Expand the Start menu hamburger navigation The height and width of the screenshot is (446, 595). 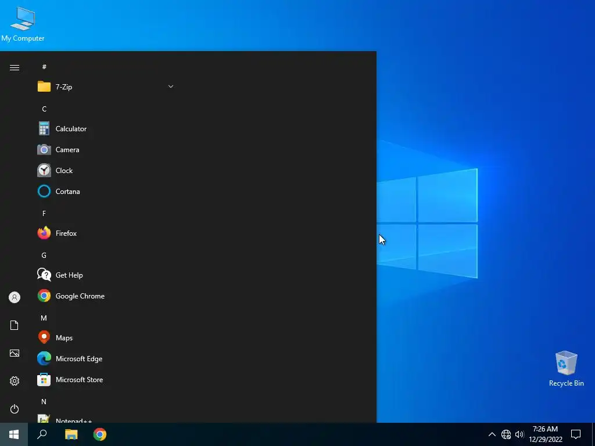point(15,67)
